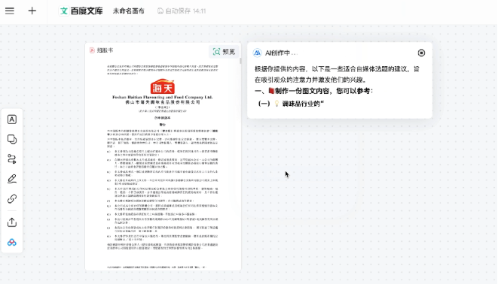Select the AI generated text response
The width and height of the screenshot is (498, 284).
(338, 86)
